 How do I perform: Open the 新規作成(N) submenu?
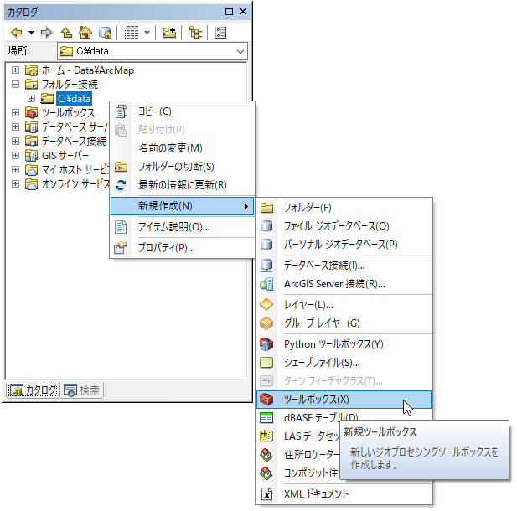click(182, 206)
